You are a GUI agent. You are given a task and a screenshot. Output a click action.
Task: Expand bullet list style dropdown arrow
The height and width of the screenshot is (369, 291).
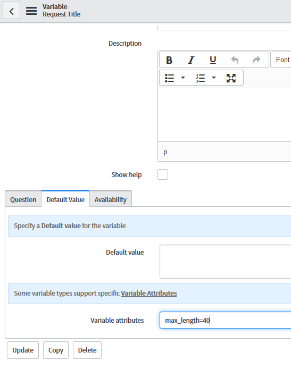coord(183,78)
